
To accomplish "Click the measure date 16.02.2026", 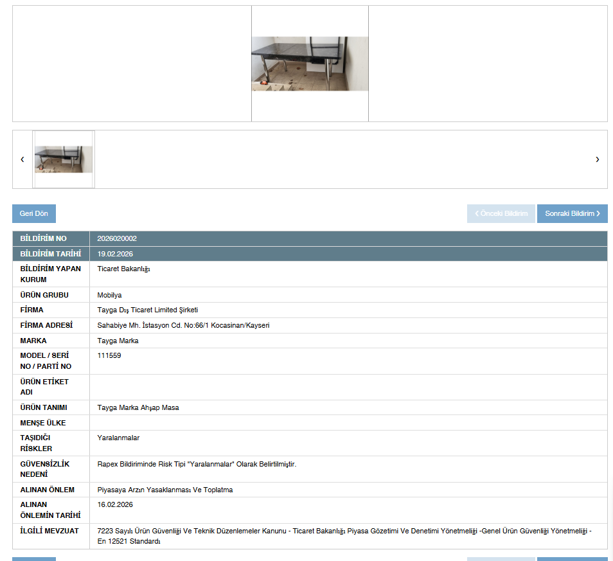I will (115, 504).
